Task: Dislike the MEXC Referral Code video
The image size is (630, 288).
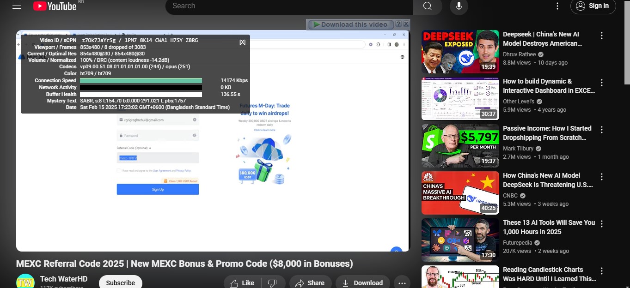Action: pyautogui.click(x=273, y=282)
